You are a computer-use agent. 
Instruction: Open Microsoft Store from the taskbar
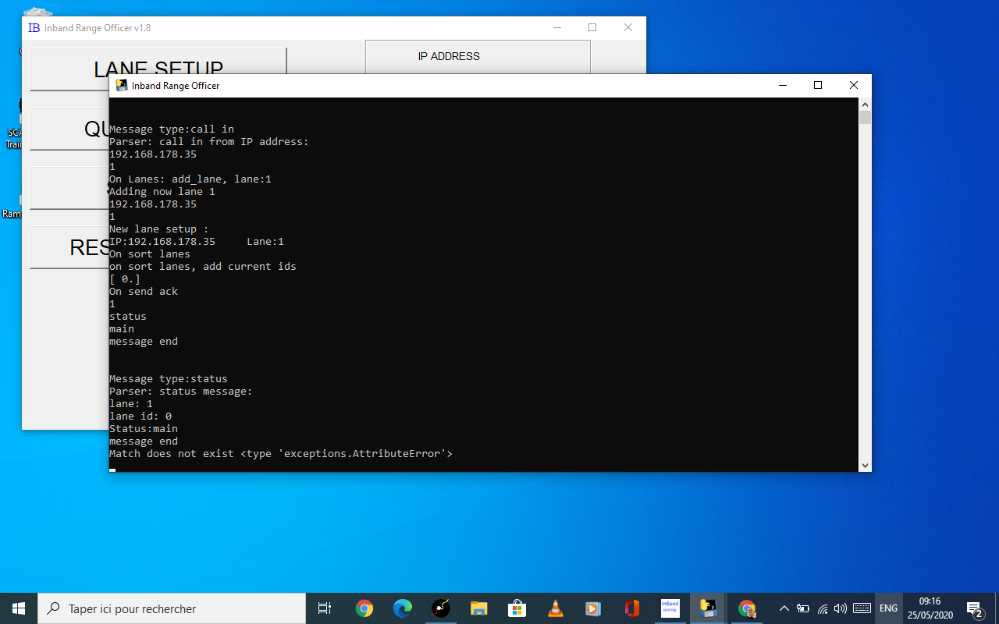pos(517,608)
